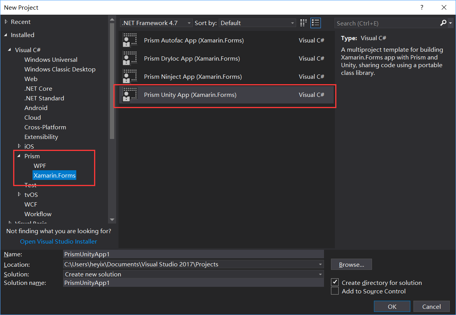Focus the Search (Ctrl+E) box

point(387,23)
